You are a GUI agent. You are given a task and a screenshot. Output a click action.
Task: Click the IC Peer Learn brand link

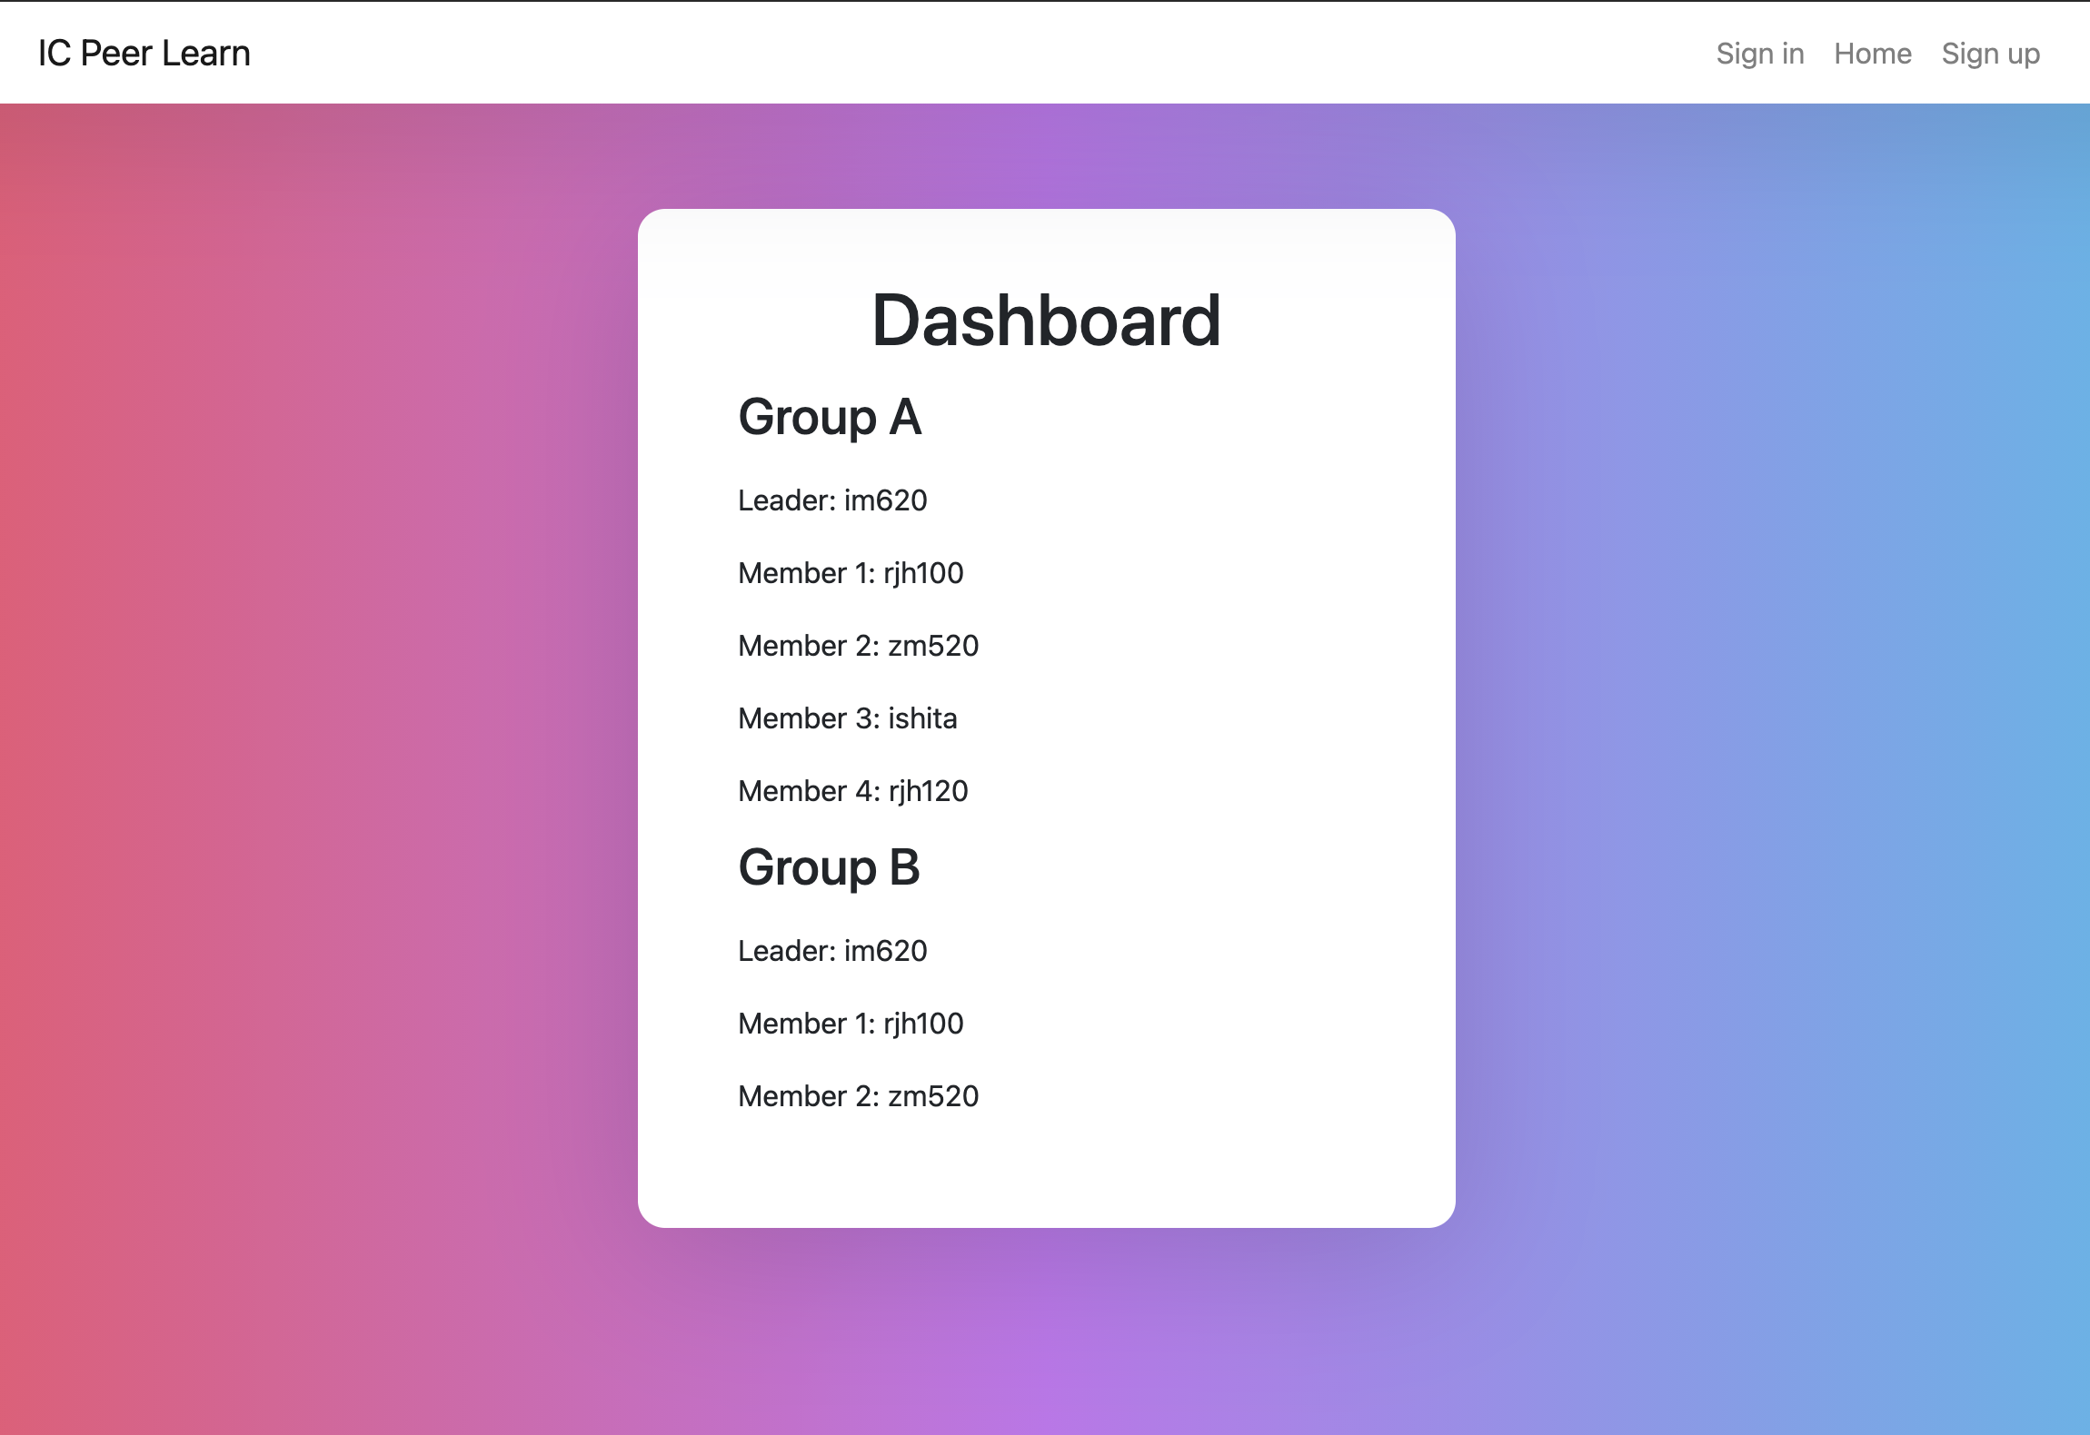tap(144, 54)
